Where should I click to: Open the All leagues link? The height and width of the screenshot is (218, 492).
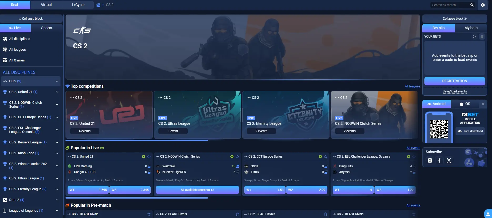pyautogui.click(x=412, y=86)
